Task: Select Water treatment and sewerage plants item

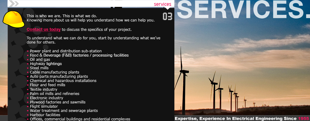Action: (64, 111)
